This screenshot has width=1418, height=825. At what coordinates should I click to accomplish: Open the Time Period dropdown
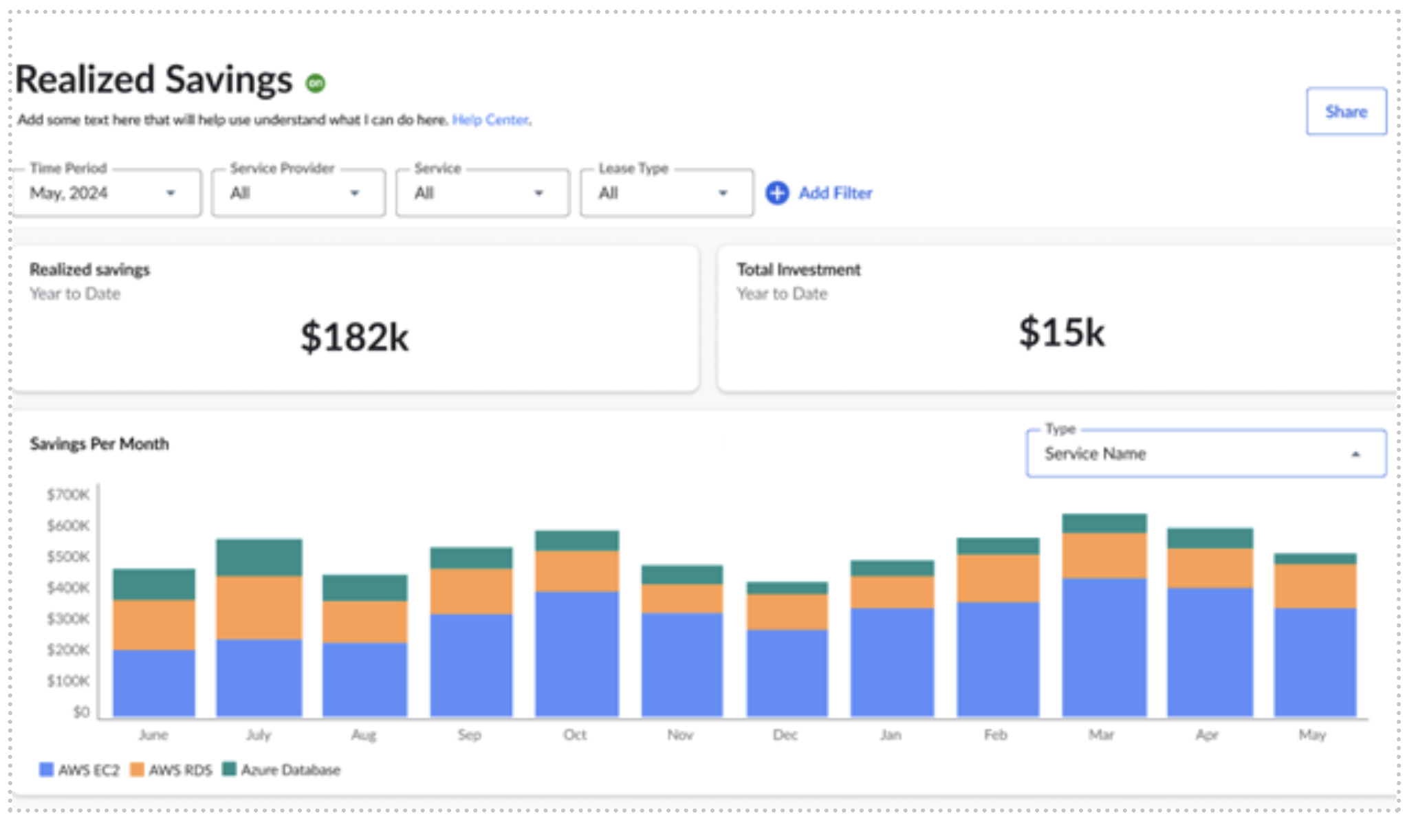pyautogui.click(x=107, y=193)
